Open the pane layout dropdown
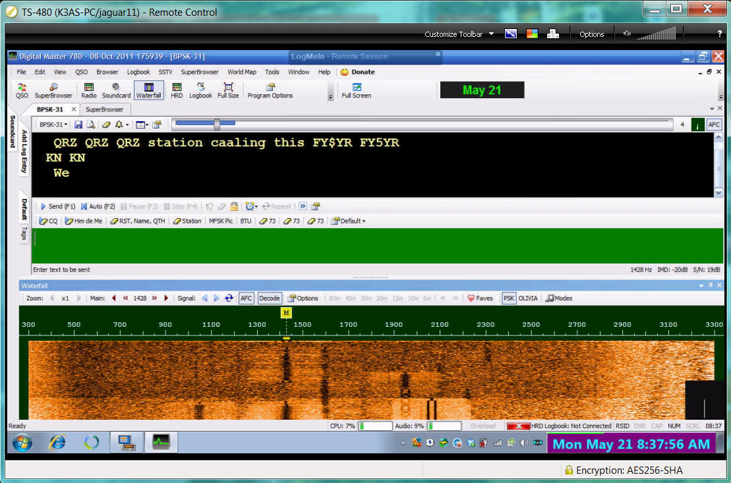 142,125
